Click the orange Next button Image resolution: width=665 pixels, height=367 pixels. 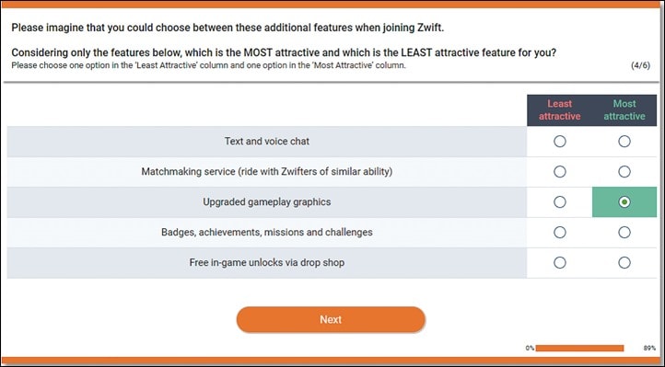click(x=331, y=319)
